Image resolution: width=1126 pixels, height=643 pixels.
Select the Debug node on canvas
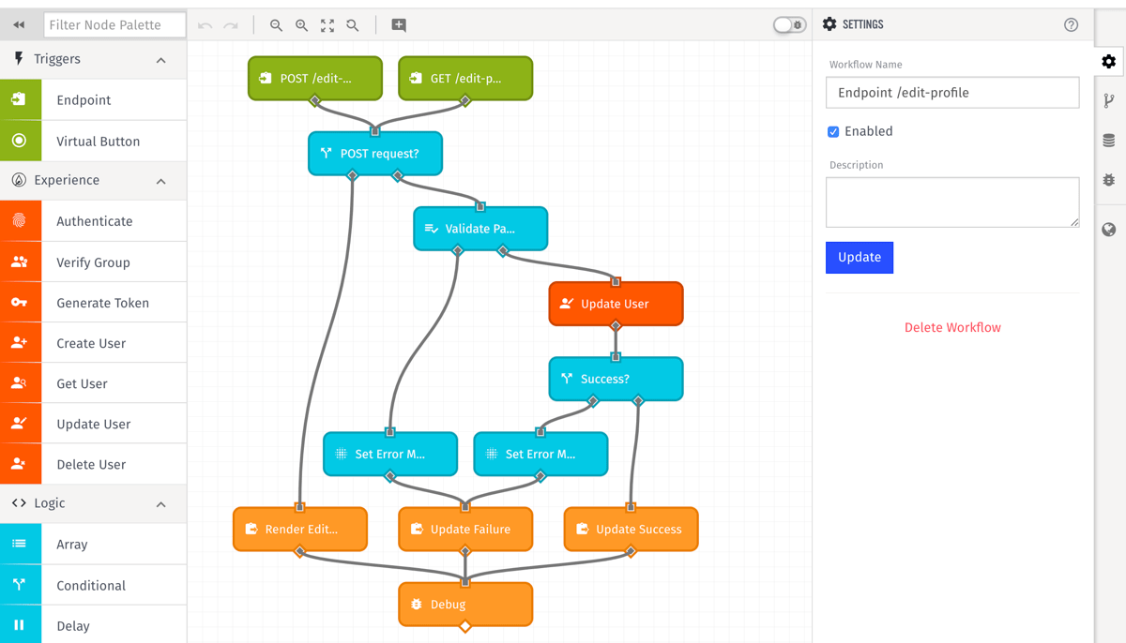coord(465,604)
